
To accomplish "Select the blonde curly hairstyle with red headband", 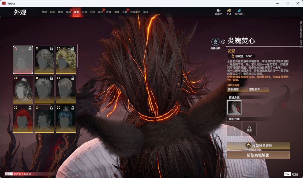I will [x=66, y=60].
